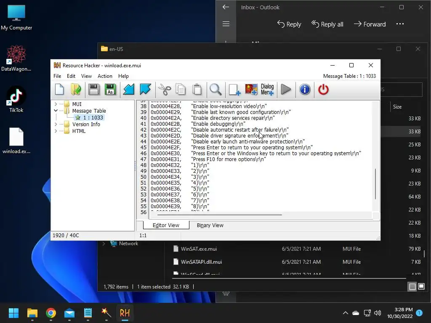Viewport: 431px width, 323px height.
Task: Open the File menu in Resource Hacker
Action: (x=57, y=76)
